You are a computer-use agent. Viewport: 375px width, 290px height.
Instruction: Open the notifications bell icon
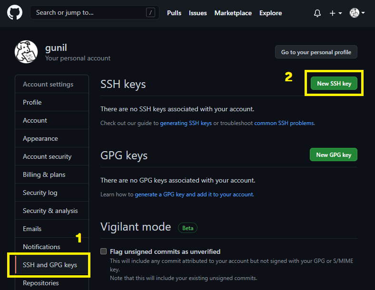coord(317,13)
